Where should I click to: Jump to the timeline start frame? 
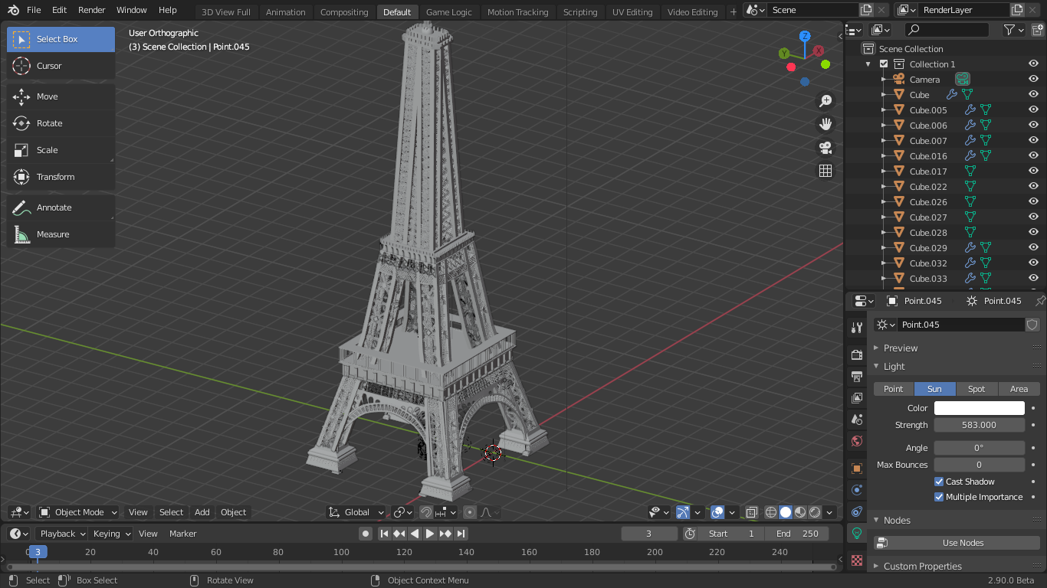(x=384, y=534)
